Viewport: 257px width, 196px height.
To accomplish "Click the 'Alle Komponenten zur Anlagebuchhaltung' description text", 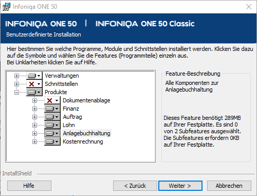I will point(192,86).
